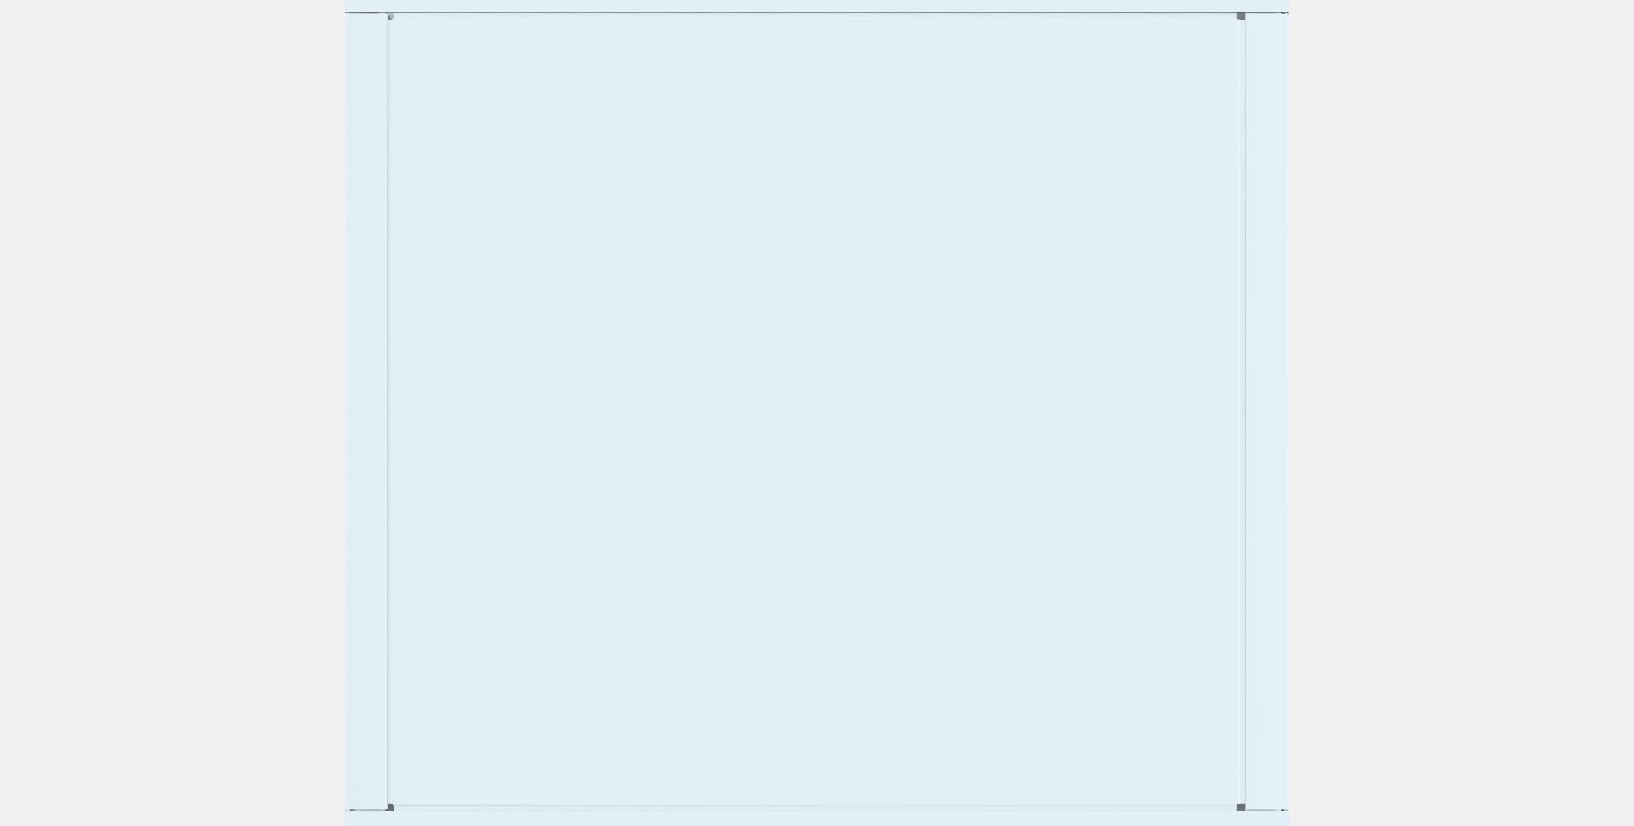Click the empty gray area left of canvas
The width and height of the screenshot is (1634, 826).
[172, 413]
